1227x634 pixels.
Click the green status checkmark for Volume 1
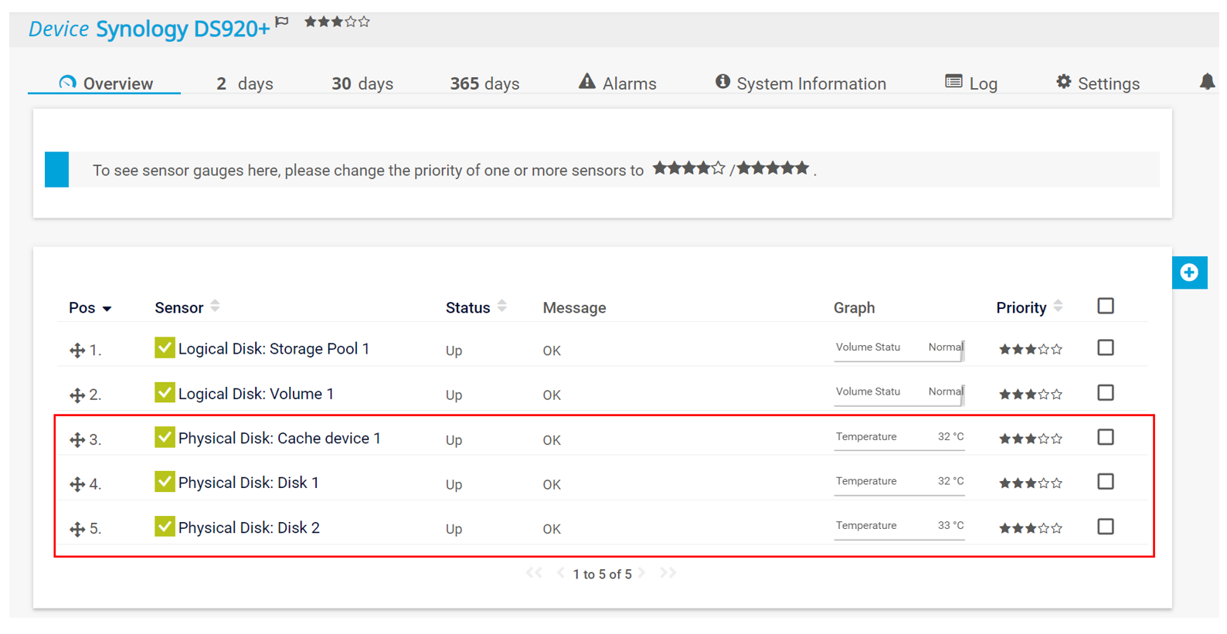tap(165, 393)
